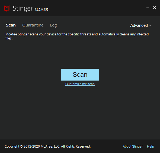Open the About Stinger link
The image size is (160, 153).
133,147
